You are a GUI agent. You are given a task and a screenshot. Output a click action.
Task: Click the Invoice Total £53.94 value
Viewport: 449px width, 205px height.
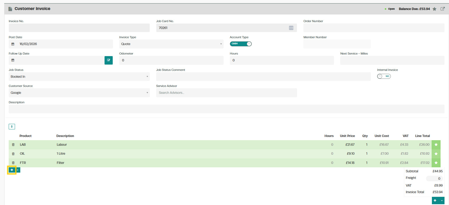point(437,192)
